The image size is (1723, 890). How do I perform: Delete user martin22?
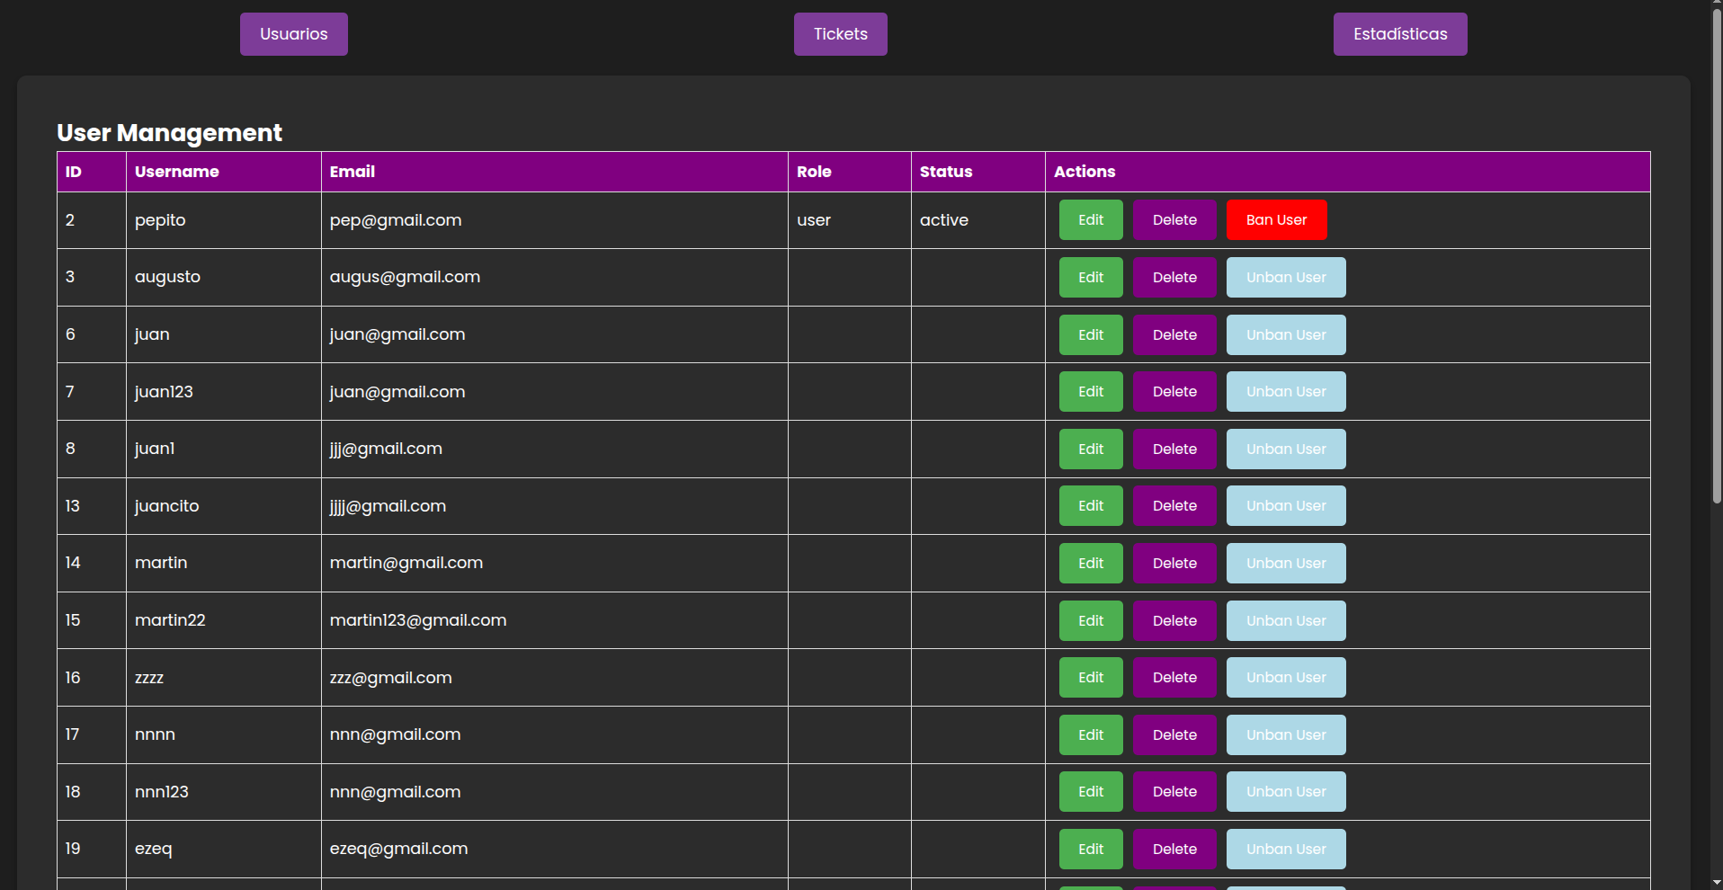[x=1174, y=620]
